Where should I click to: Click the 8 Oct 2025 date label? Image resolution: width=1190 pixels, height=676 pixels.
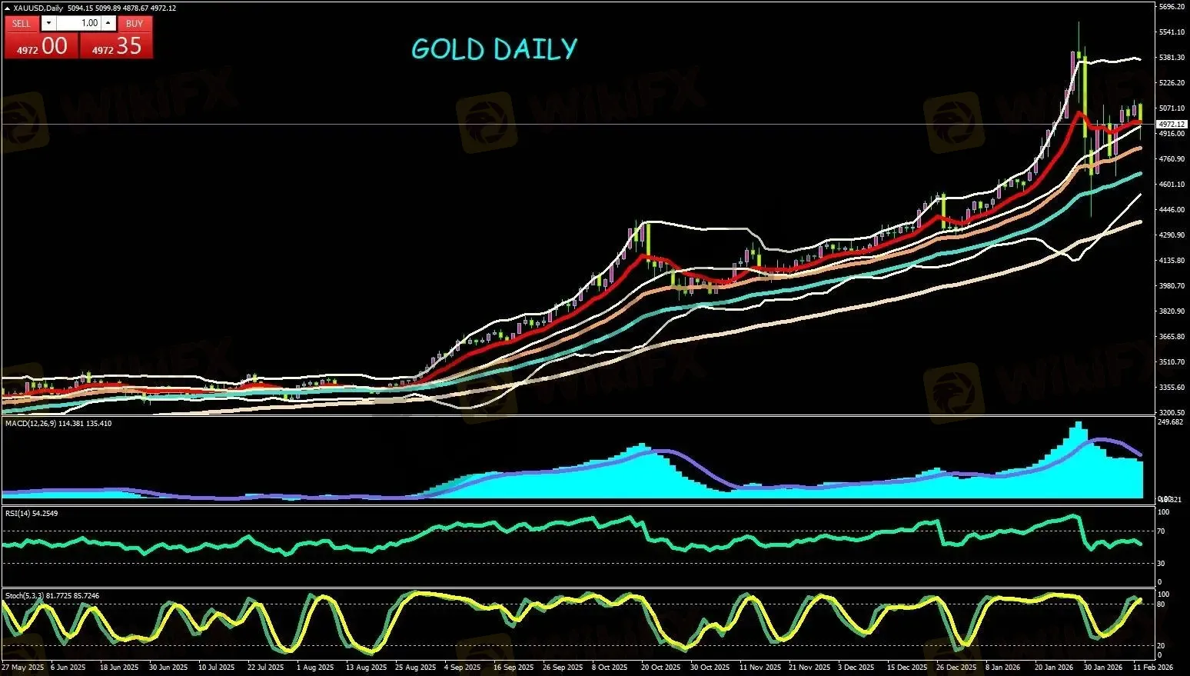click(611, 668)
